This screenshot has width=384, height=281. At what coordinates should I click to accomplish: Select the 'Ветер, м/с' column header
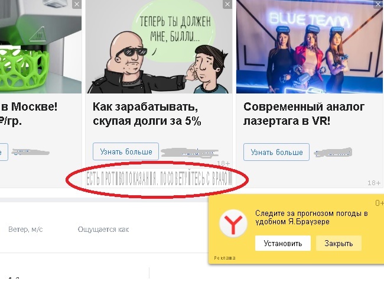click(x=25, y=230)
